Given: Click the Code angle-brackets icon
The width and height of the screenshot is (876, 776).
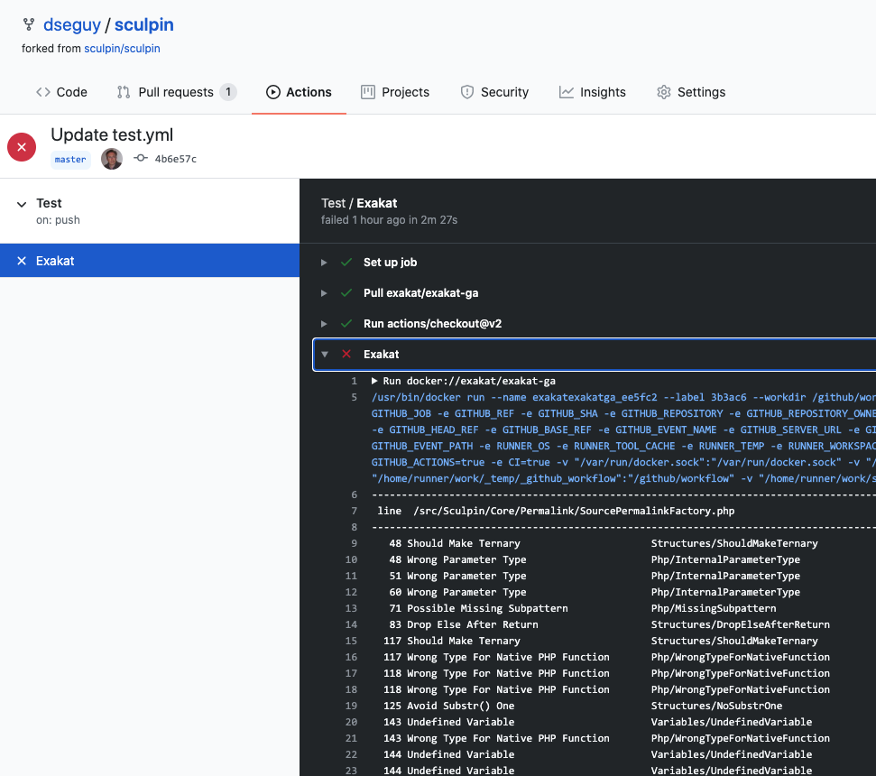Looking at the screenshot, I should (43, 92).
